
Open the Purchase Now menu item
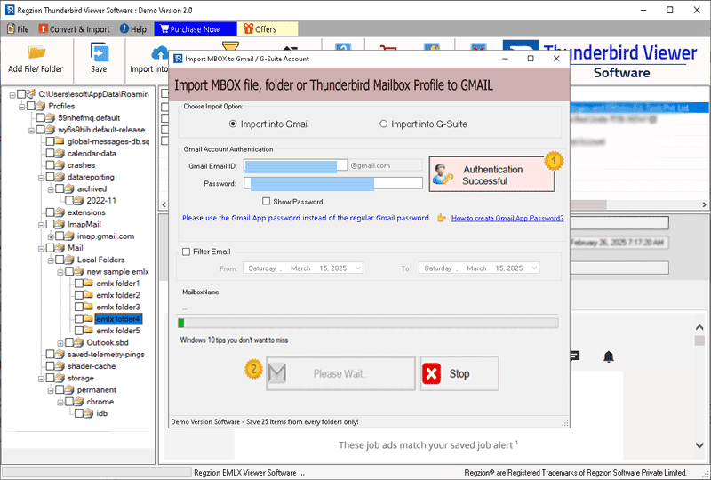(x=196, y=29)
